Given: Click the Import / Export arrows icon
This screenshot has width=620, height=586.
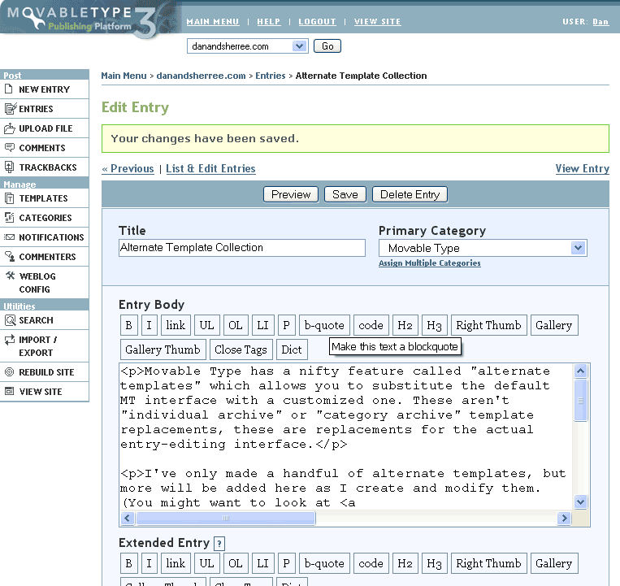Looking at the screenshot, I should [10, 339].
